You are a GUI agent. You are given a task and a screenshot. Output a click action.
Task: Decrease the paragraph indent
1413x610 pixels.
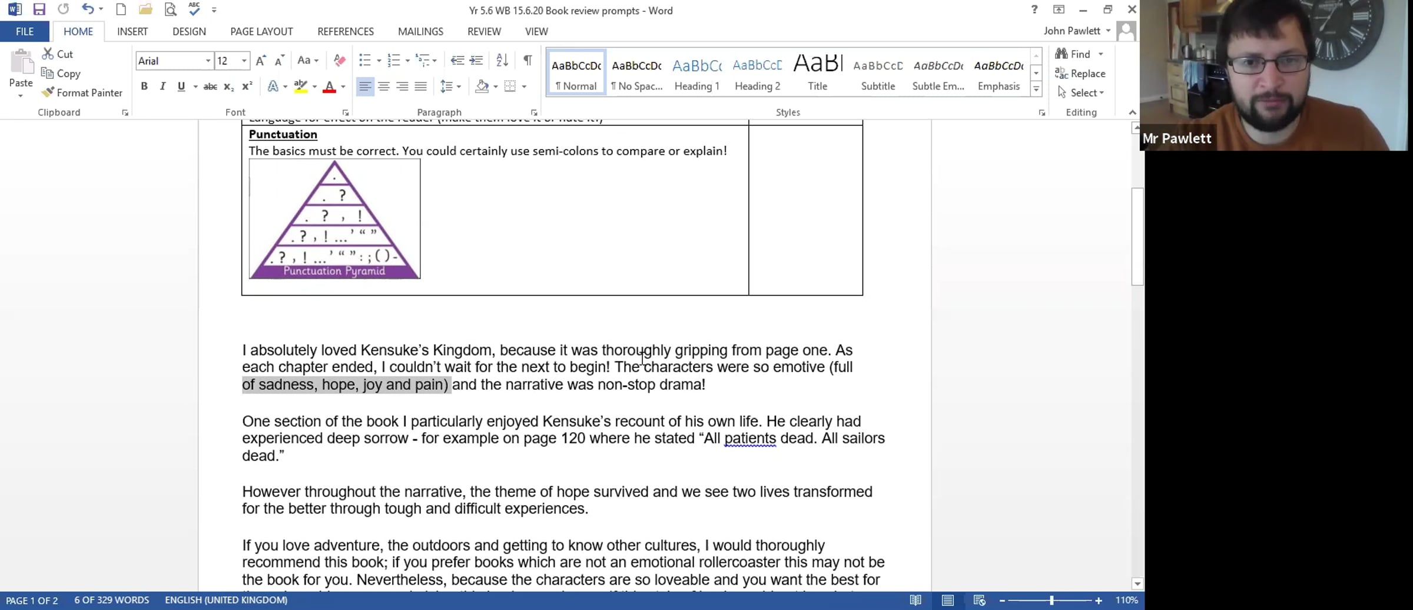point(457,61)
